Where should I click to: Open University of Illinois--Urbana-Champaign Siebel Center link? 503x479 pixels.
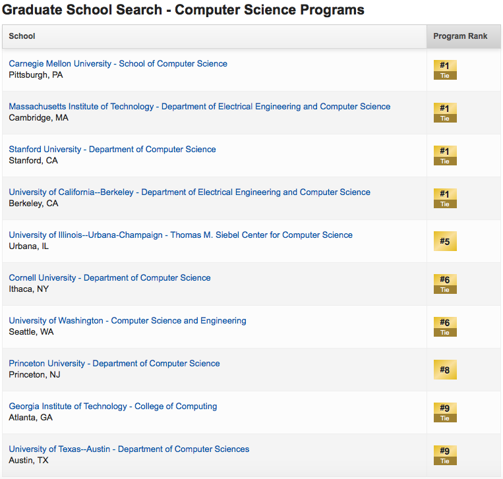[x=181, y=235]
